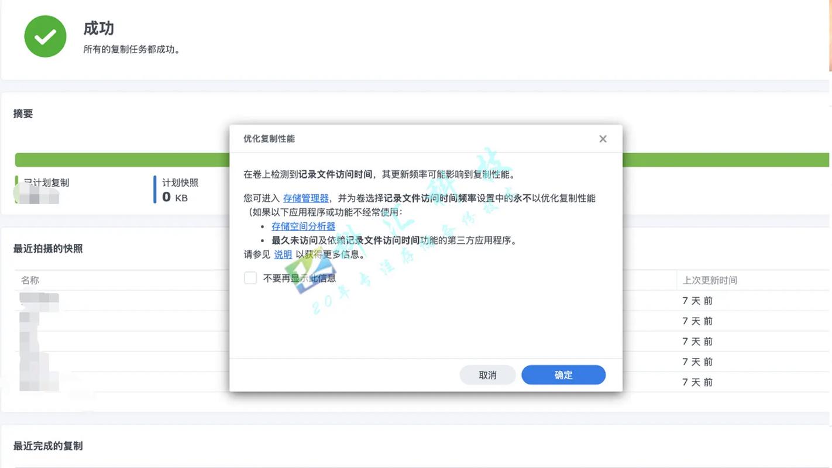Close the 优化复制性能 dialog

pos(603,139)
